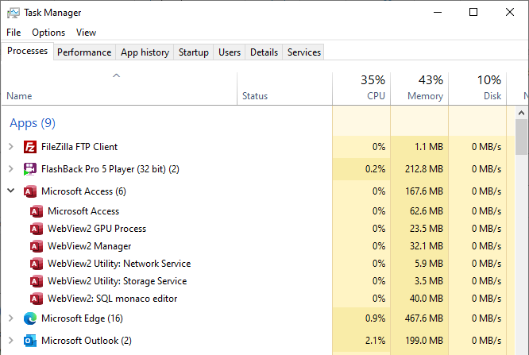This screenshot has height=355, width=529.
Task: Click the 2.1% CPU cell
Action: coord(361,341)
